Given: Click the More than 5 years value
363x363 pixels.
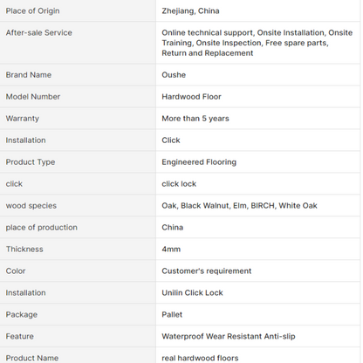Looking at the screenshot, I should tap(195, 119).
